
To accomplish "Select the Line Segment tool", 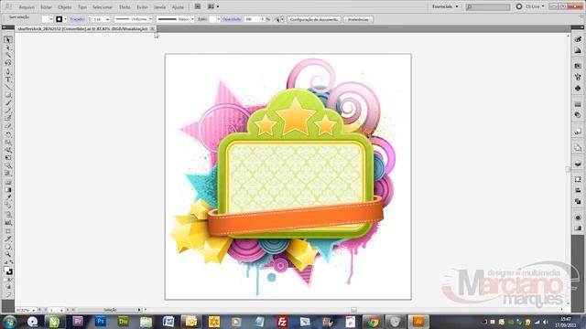I will coord(8,88).
